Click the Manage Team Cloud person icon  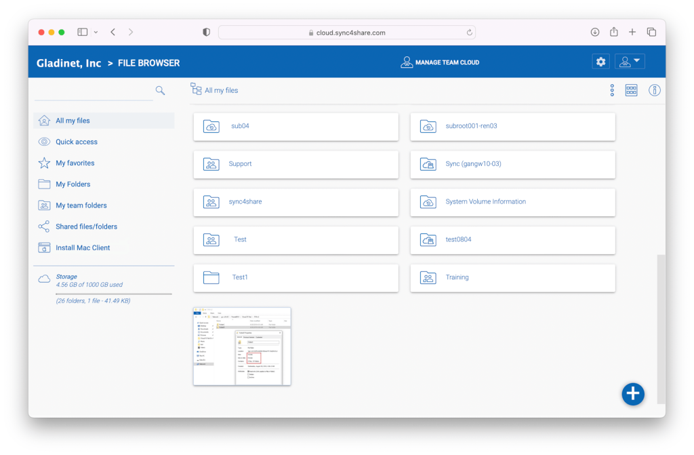(407, 62)
